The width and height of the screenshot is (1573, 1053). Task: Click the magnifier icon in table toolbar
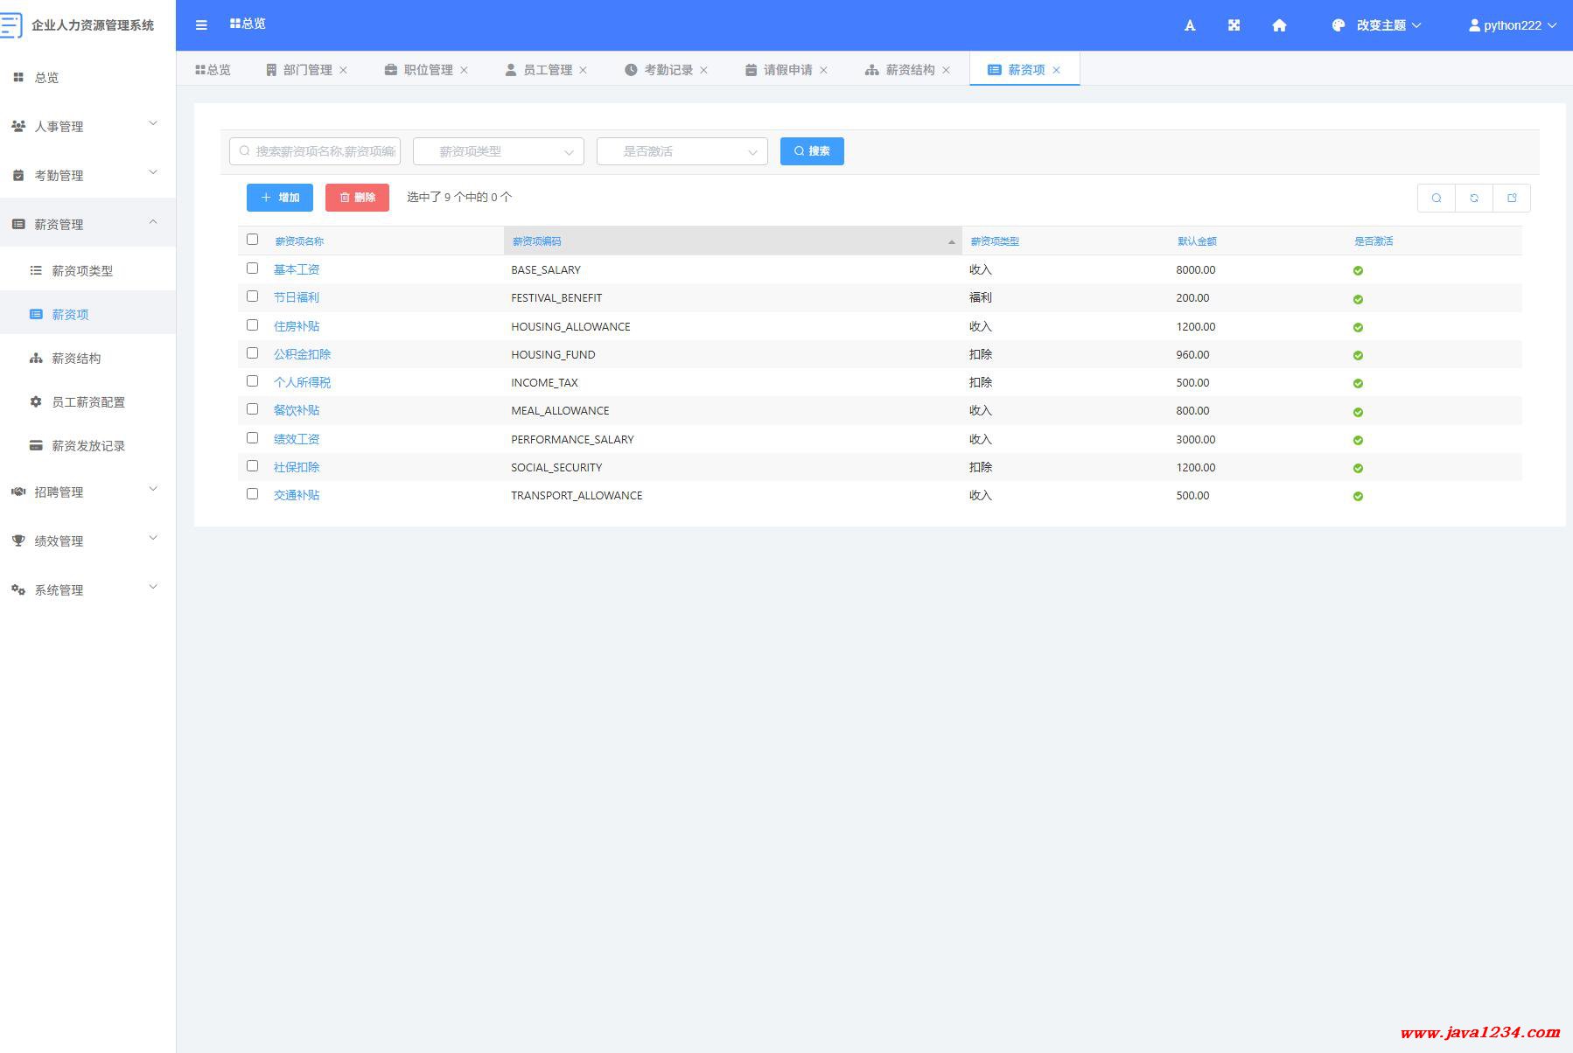pyautogui.click(x=1437, y=198)
